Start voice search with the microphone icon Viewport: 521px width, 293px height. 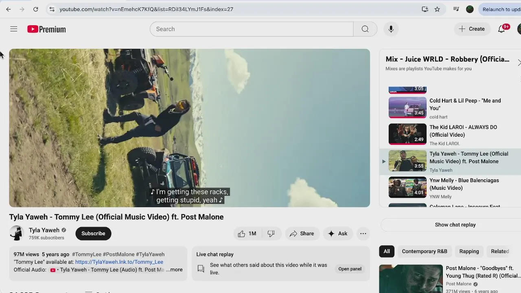point(391,29)
